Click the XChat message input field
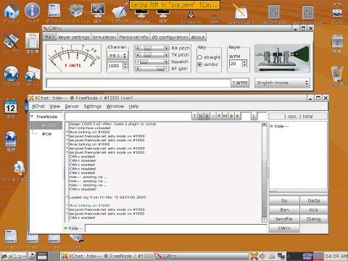Screen dimensions: 348x261 coord(176,228)
